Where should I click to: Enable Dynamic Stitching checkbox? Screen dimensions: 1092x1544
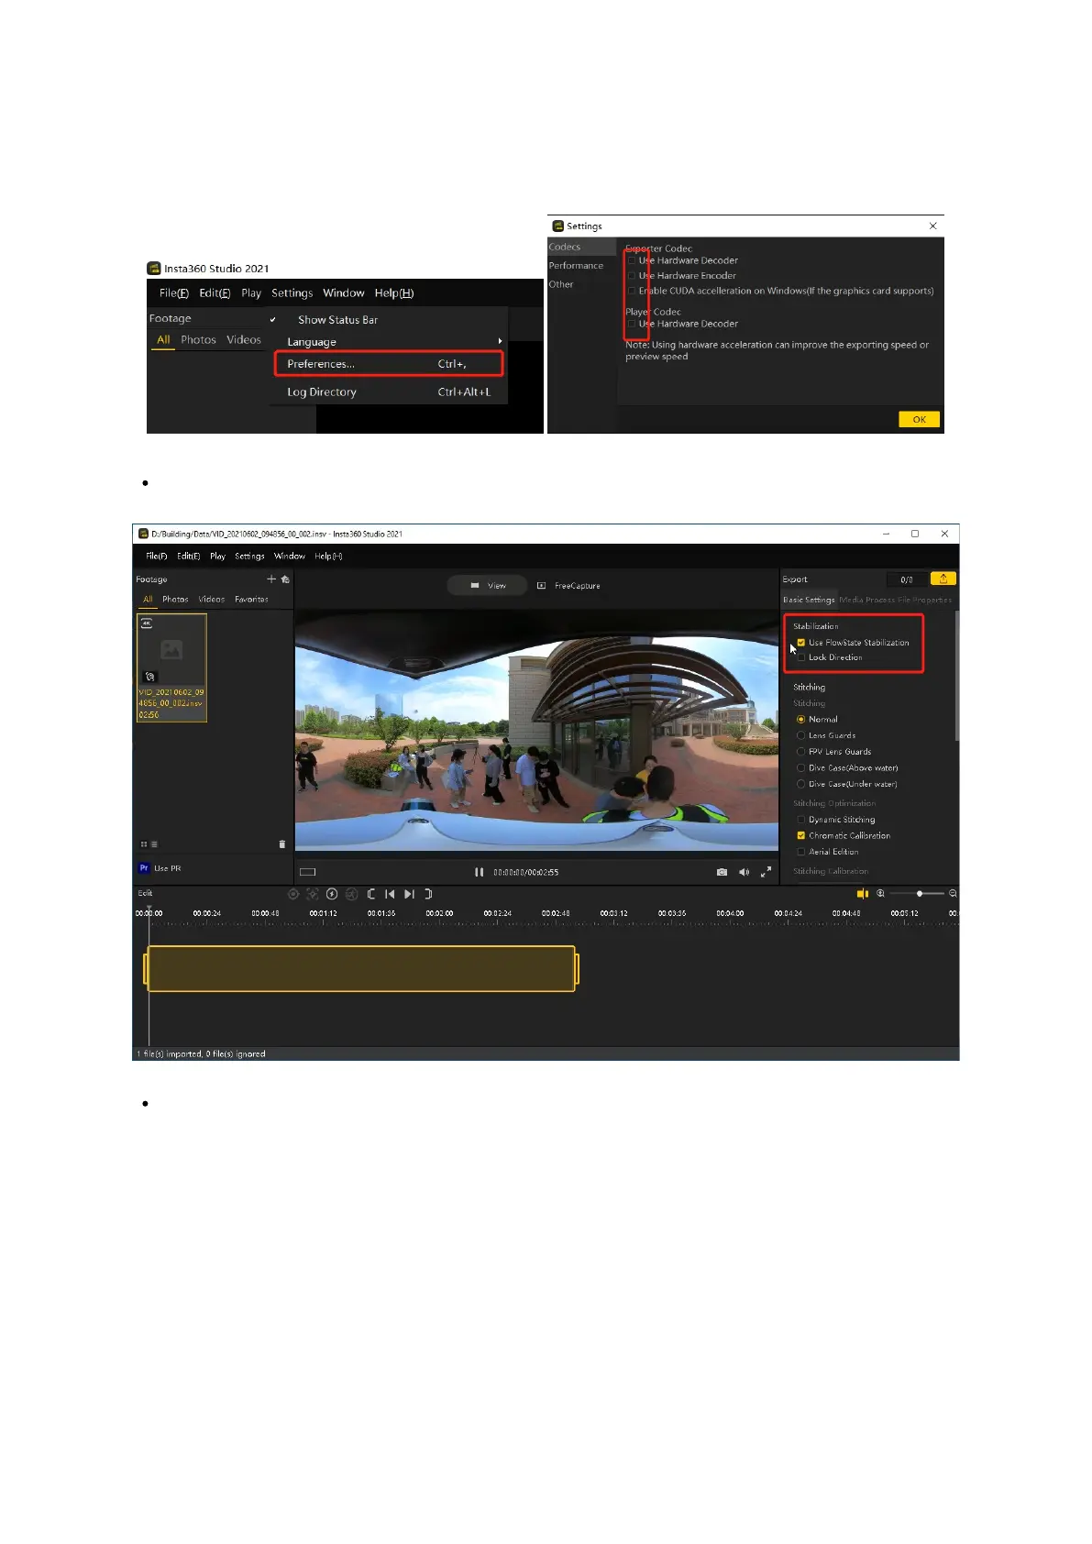click(800, 820)
